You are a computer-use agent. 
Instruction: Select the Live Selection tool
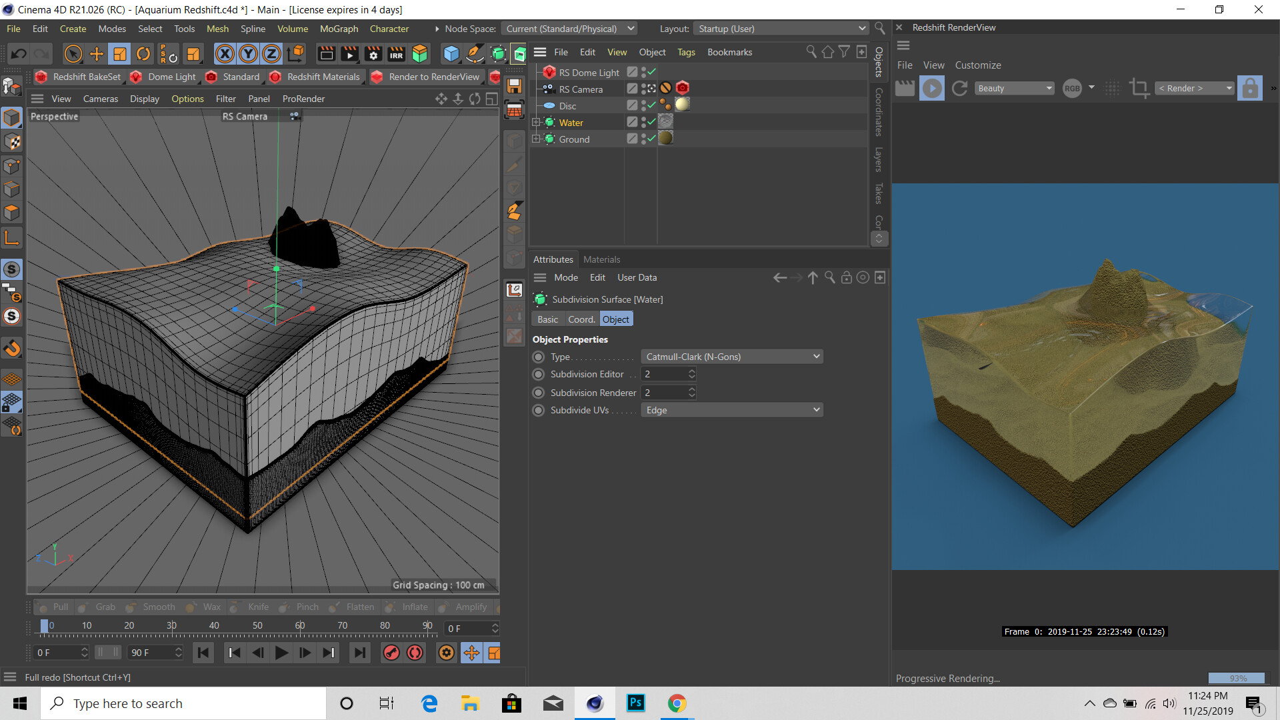[73, 53]
